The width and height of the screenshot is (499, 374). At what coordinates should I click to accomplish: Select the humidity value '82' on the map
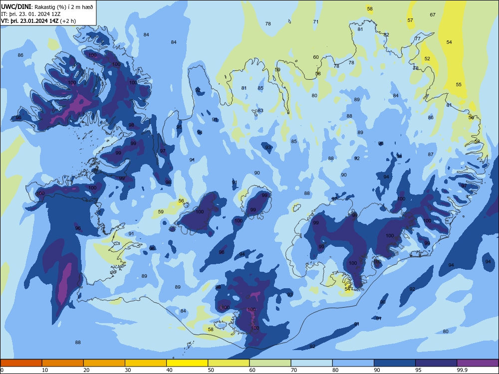tap(386, 35)
